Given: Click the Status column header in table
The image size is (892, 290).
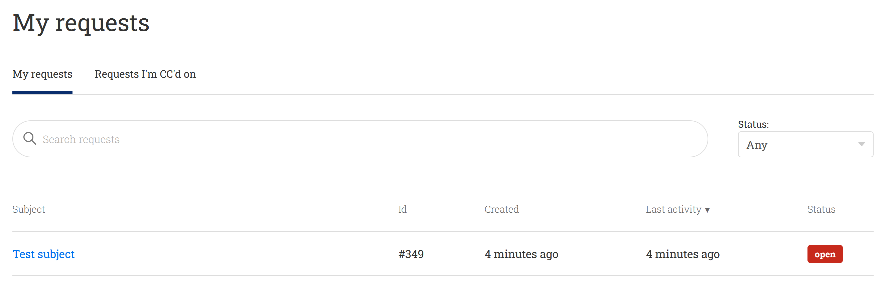Looking at the screenshot, I should (x=821, y=209).
